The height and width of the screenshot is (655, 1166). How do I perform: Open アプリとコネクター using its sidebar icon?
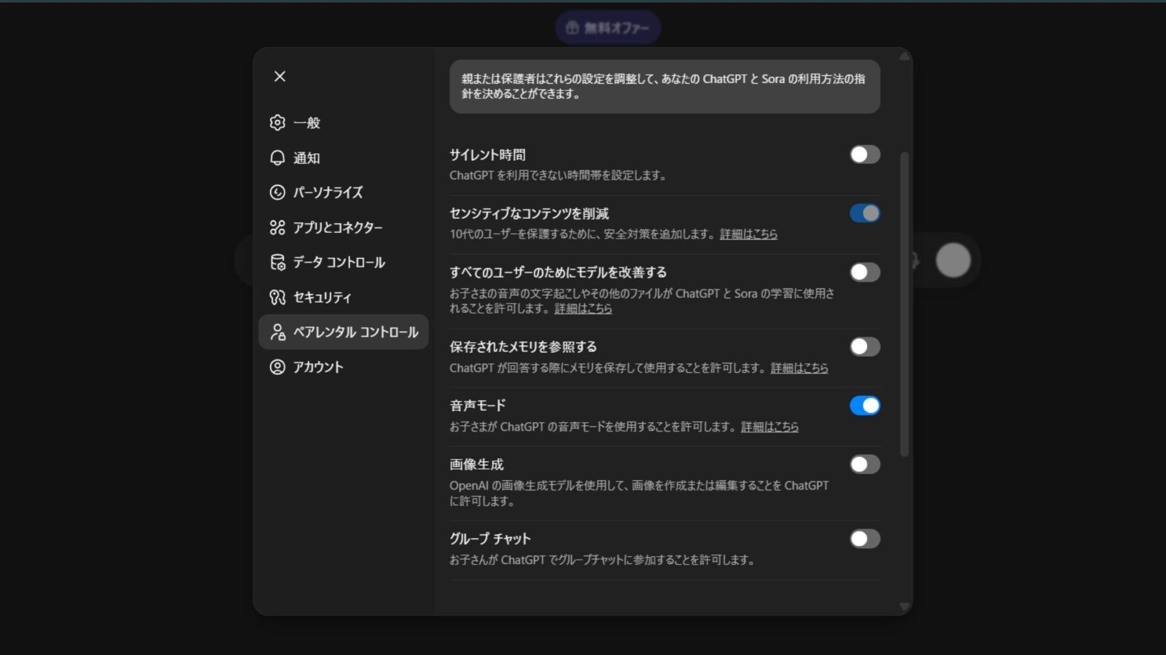click(278, 227)
